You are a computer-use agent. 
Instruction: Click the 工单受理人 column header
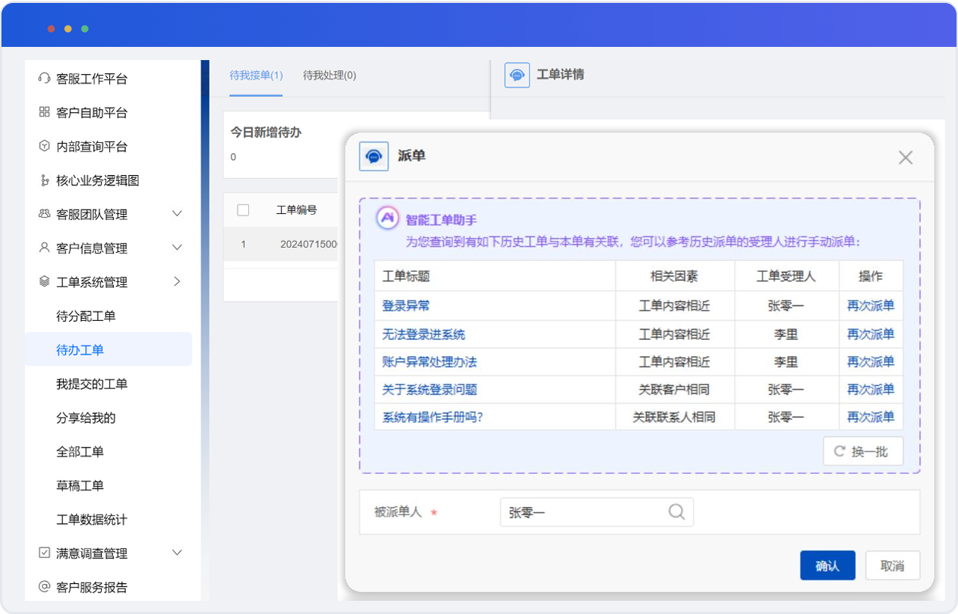click(x=786, y=276)
